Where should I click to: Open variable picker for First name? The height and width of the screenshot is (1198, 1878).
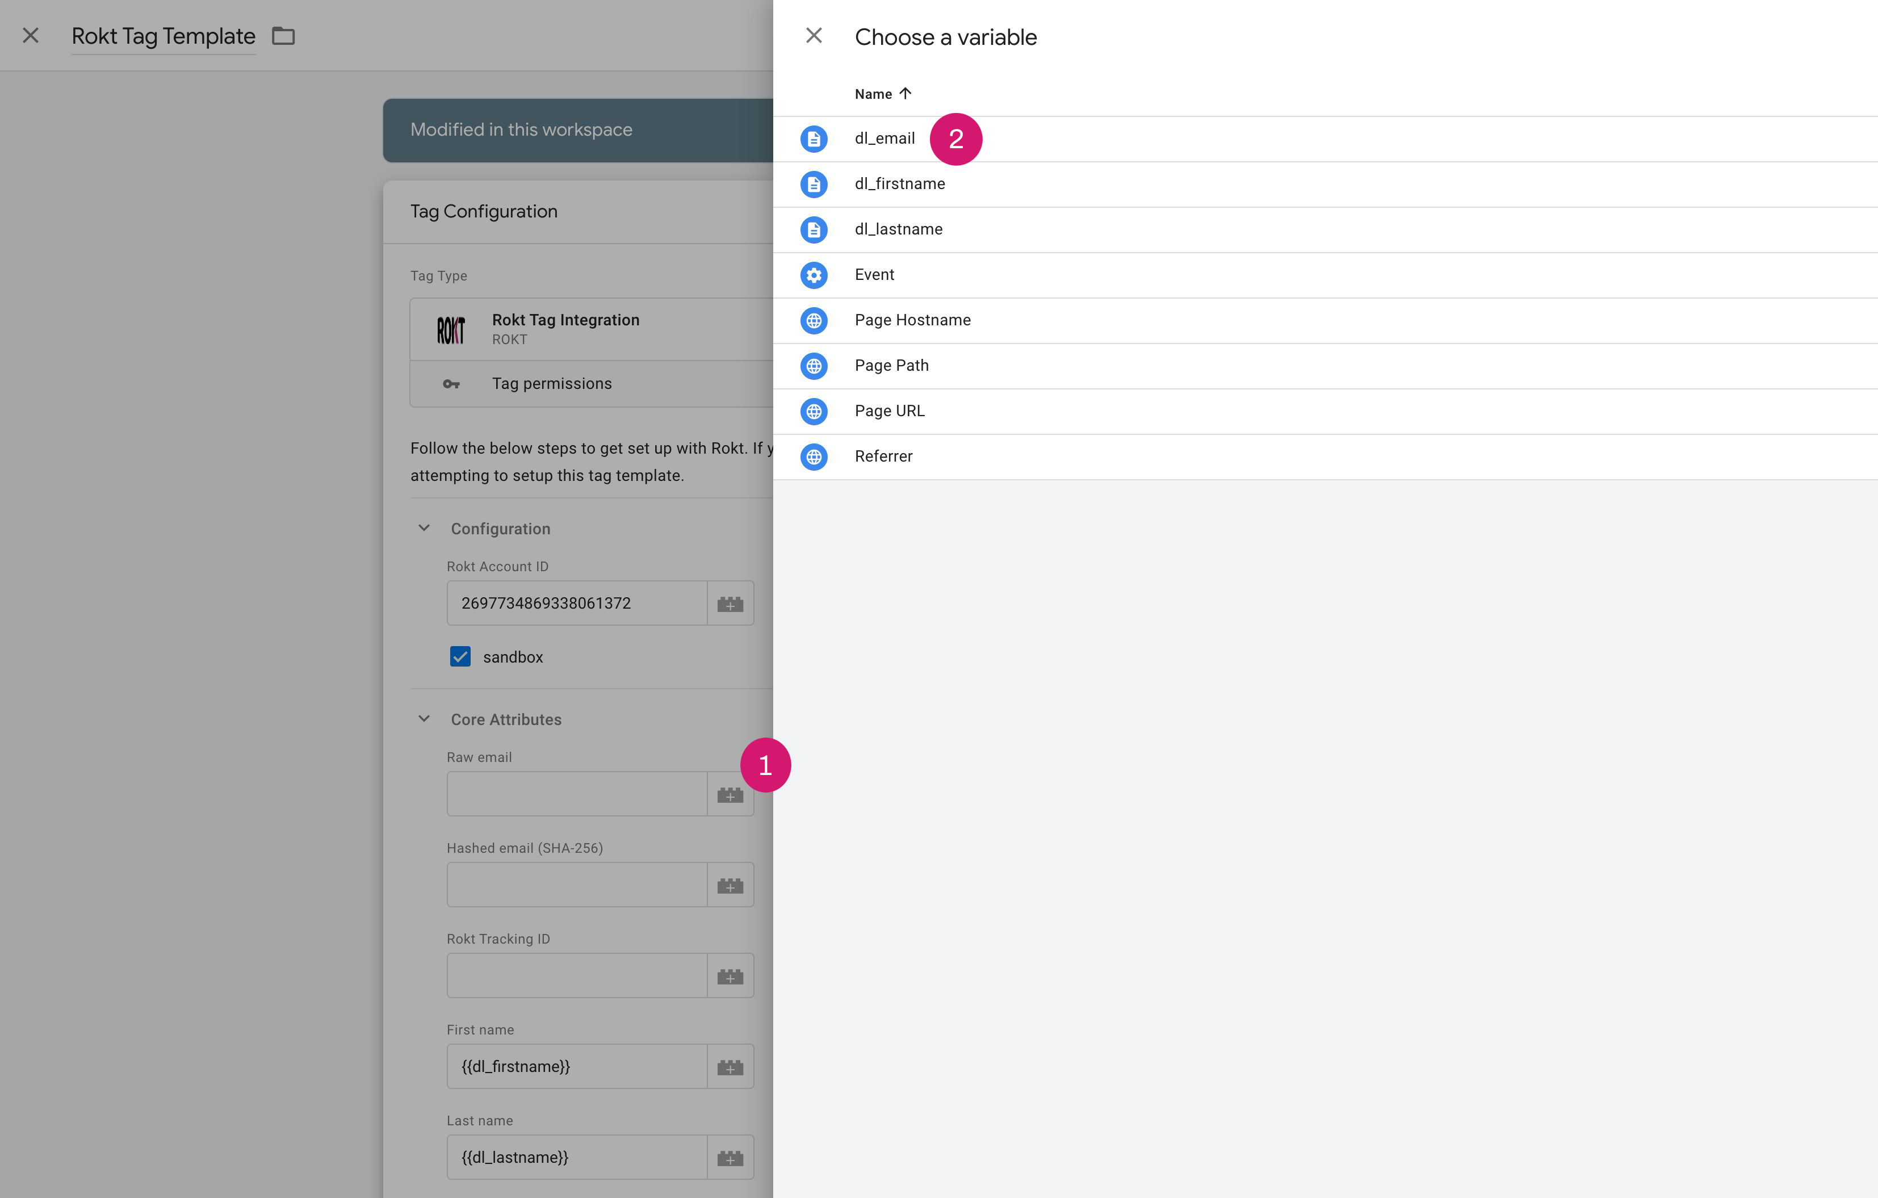[730, 1067]
